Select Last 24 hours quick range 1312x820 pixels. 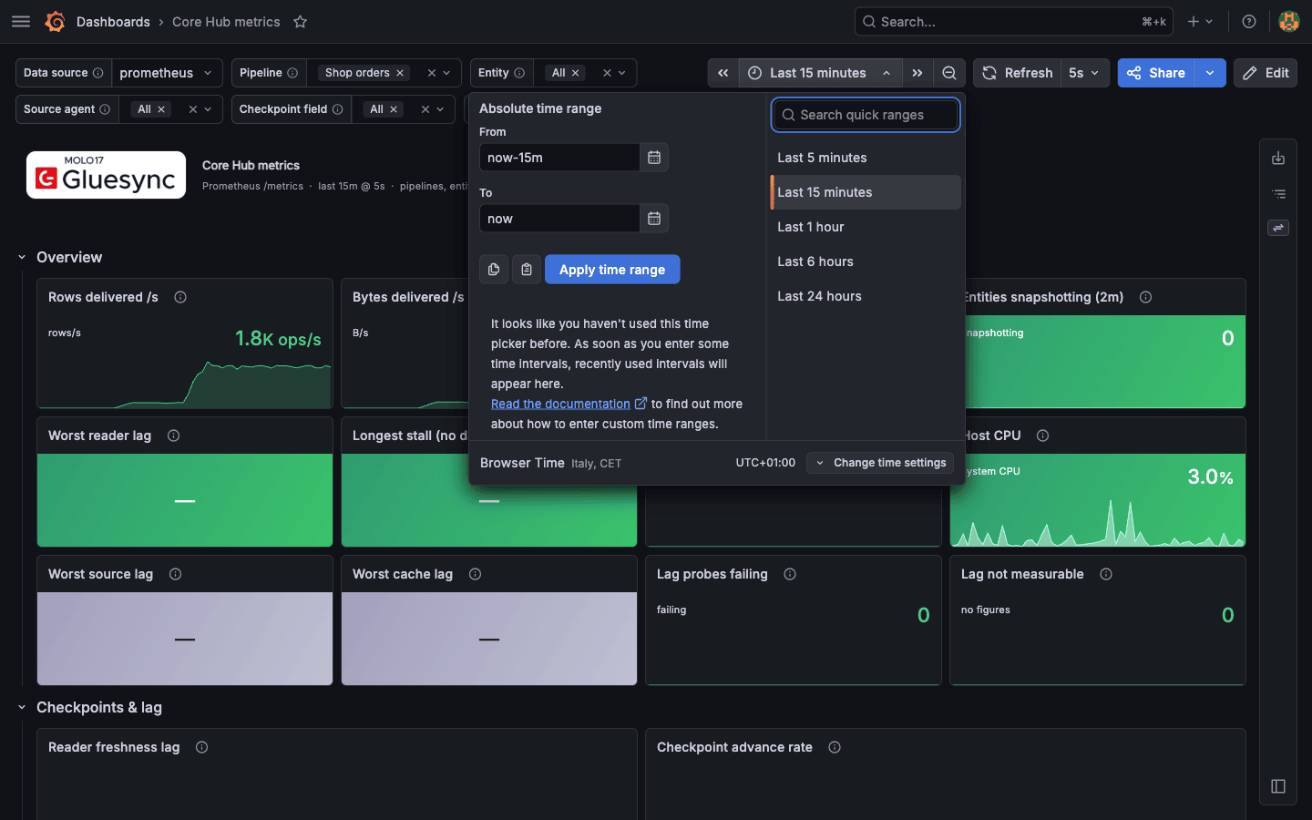pyautogui.click(x=866, y=296)
